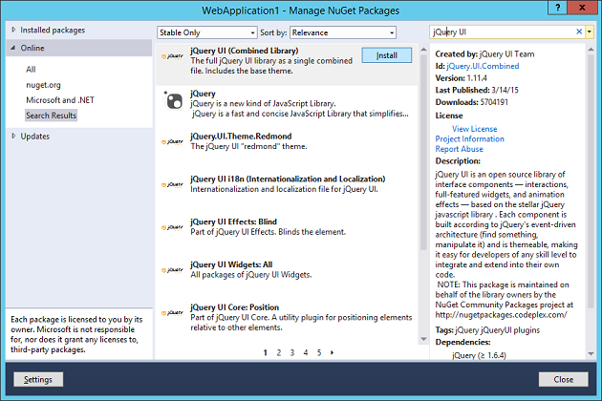This screenshot has height=401, width=602.
Task: Click the package list scrollbar thumb
Action: pyautogui.click(x=423, y=153)
